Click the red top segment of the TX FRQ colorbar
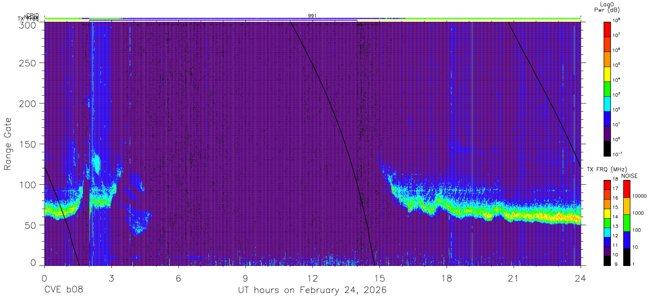653x301 pixels. pyautogui.click(x=607, y=185)
